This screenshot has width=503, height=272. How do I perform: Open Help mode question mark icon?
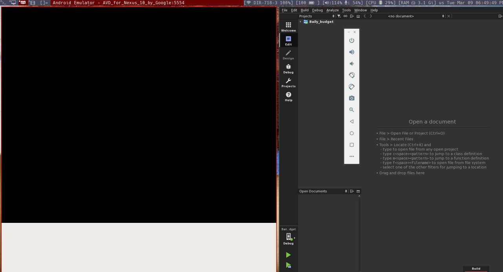pos(288,97)
